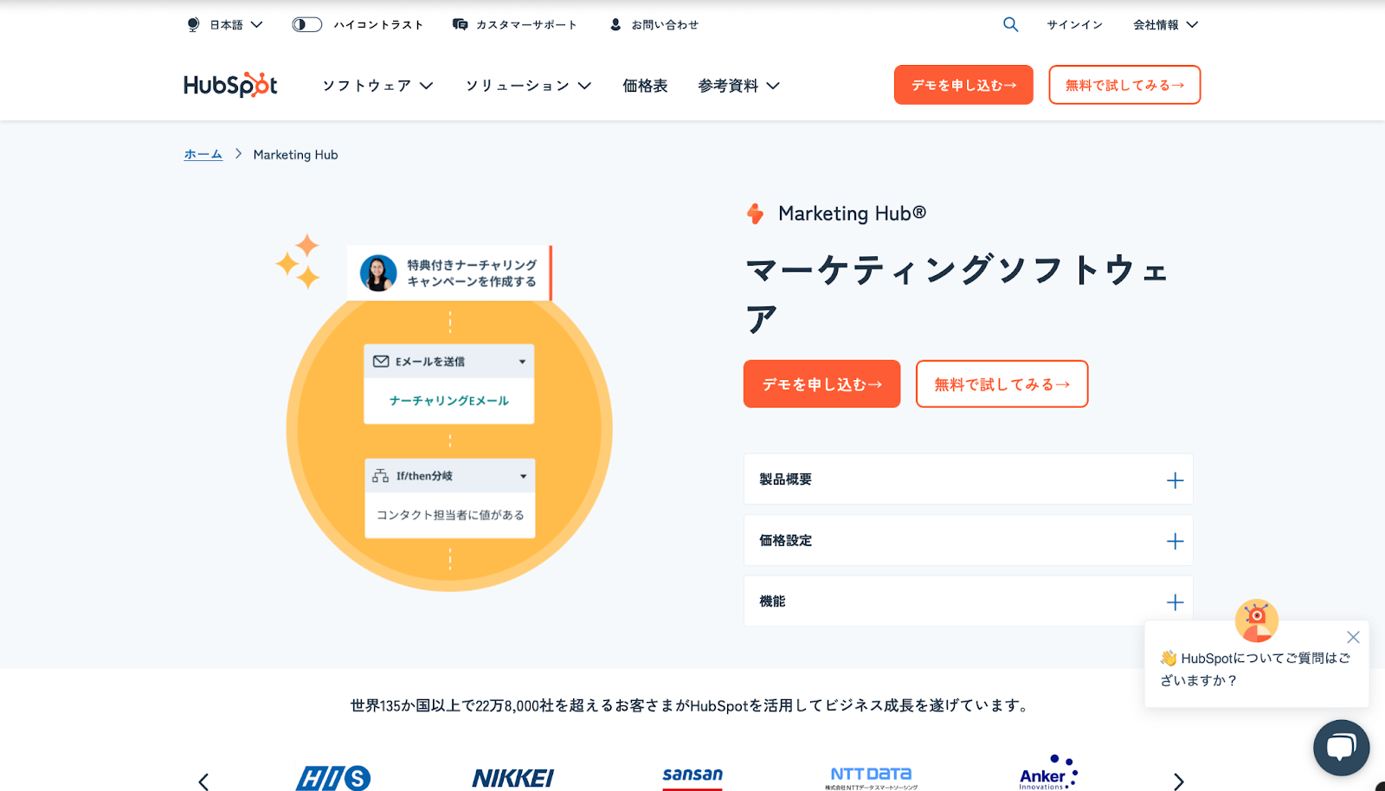The width and height of the screenshot is (1385, 791).
Task: Open the ソフトウェア menu
Action: click(x=377, y=86)
